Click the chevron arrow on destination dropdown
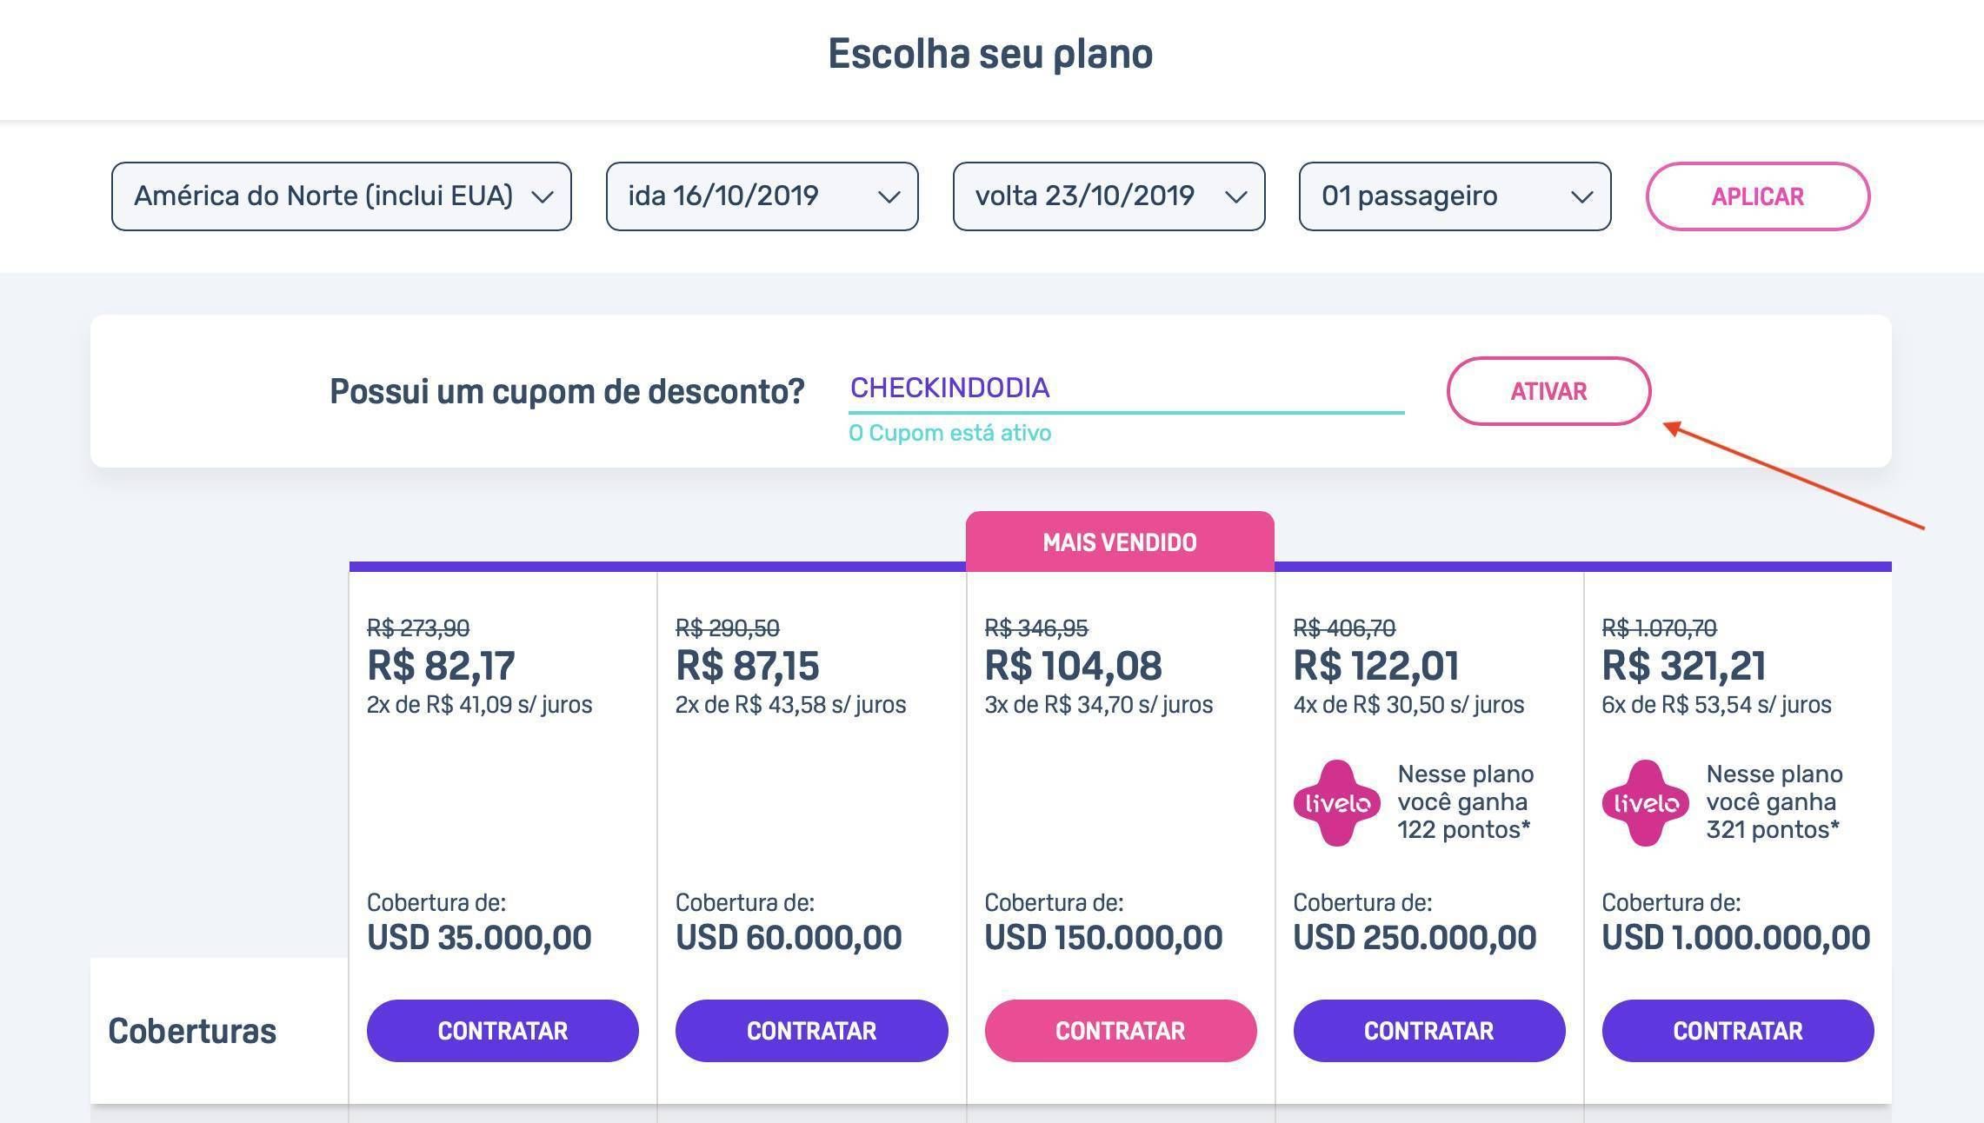 [x=543, y=197]
